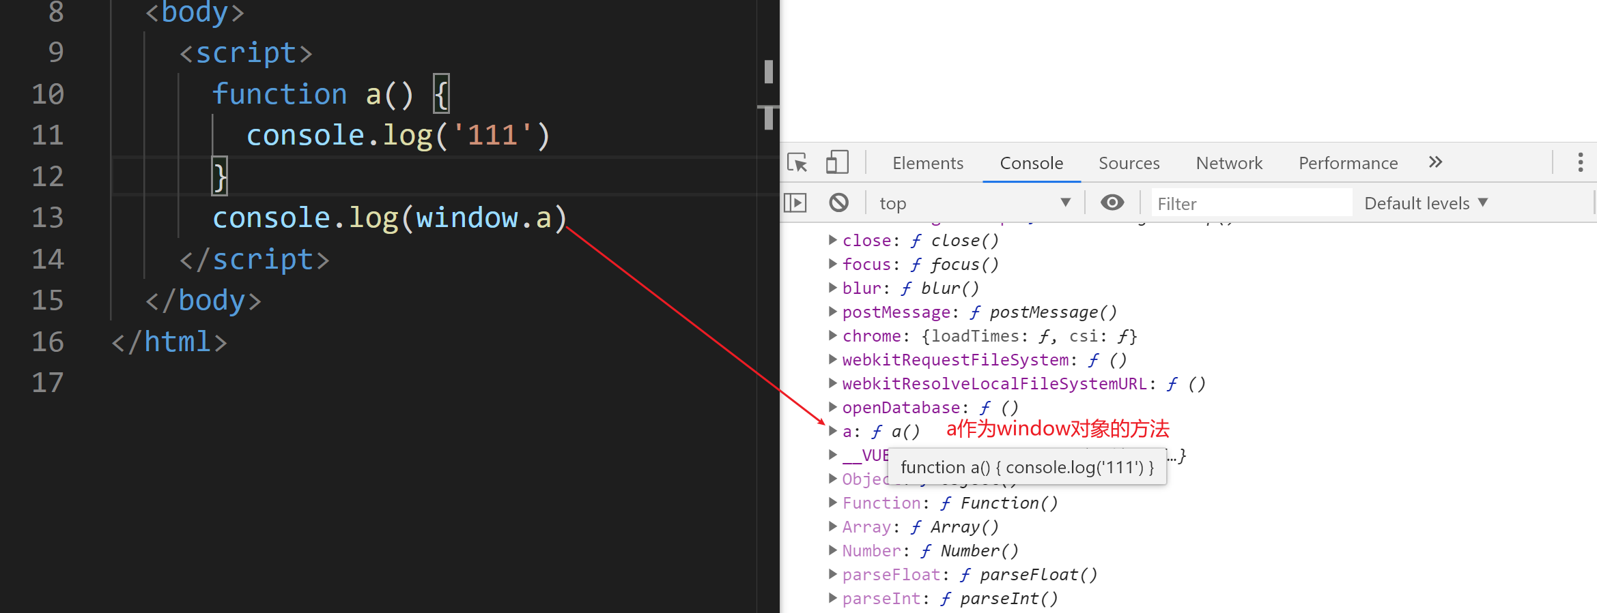Open the top context dropdown
The image size is (1597, 613).
[x=974, y=203]
